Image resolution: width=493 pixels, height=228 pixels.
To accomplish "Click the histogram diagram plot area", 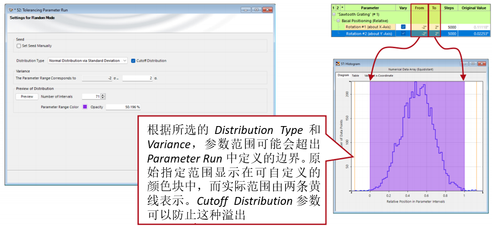I will tap(417, 136).
